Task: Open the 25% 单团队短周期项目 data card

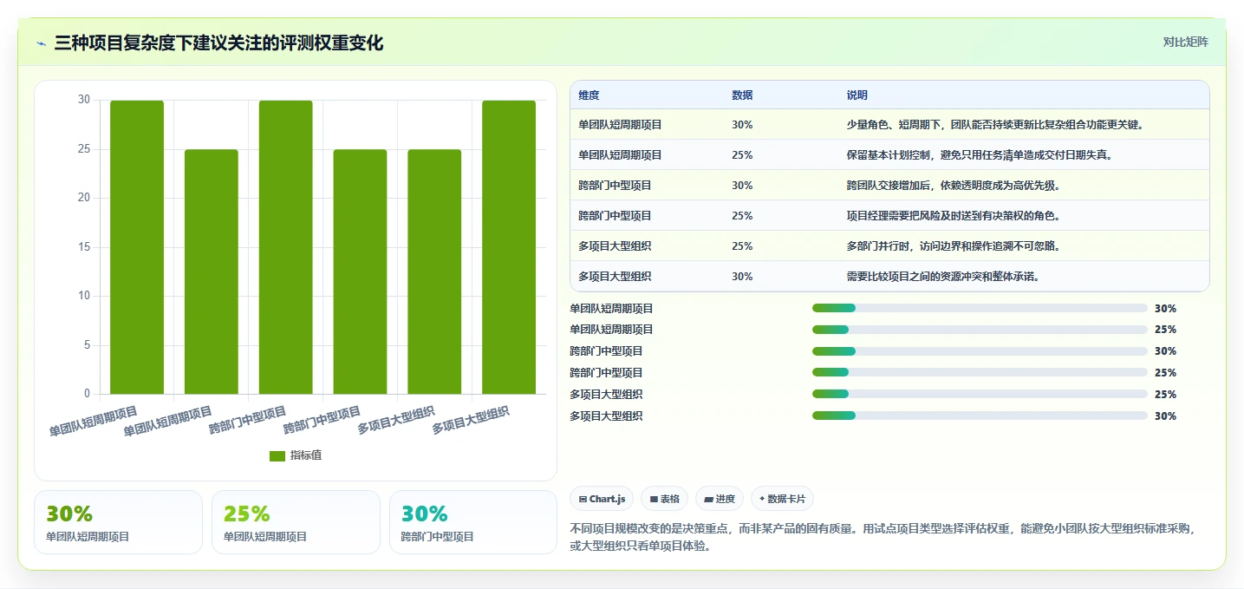Action: [x=296, y=522]
